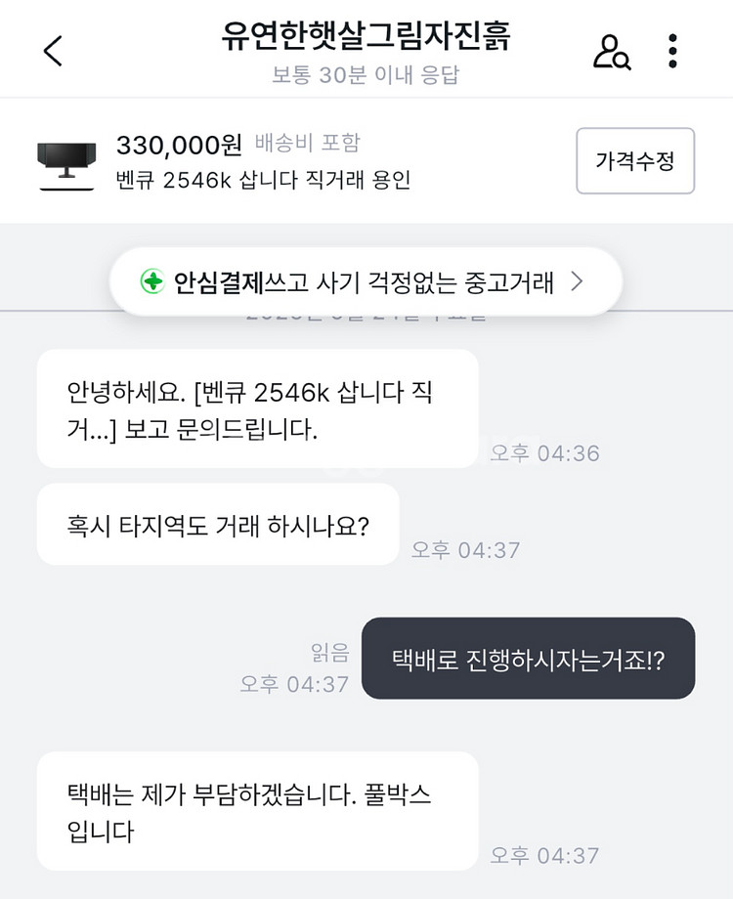Screen dimensions: 733x899
Task: Tap the 배송비 포함 label
Action: [x=308, y=143]
